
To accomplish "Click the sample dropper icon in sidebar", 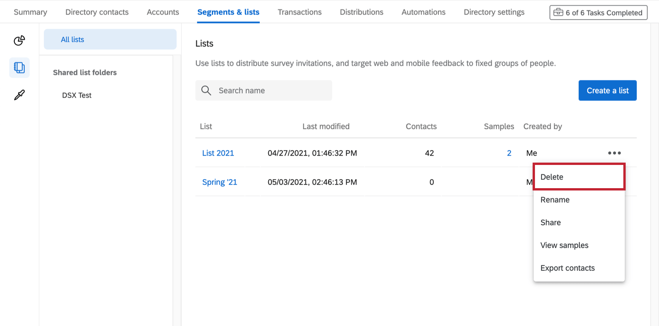I will [x=19, y=95].
